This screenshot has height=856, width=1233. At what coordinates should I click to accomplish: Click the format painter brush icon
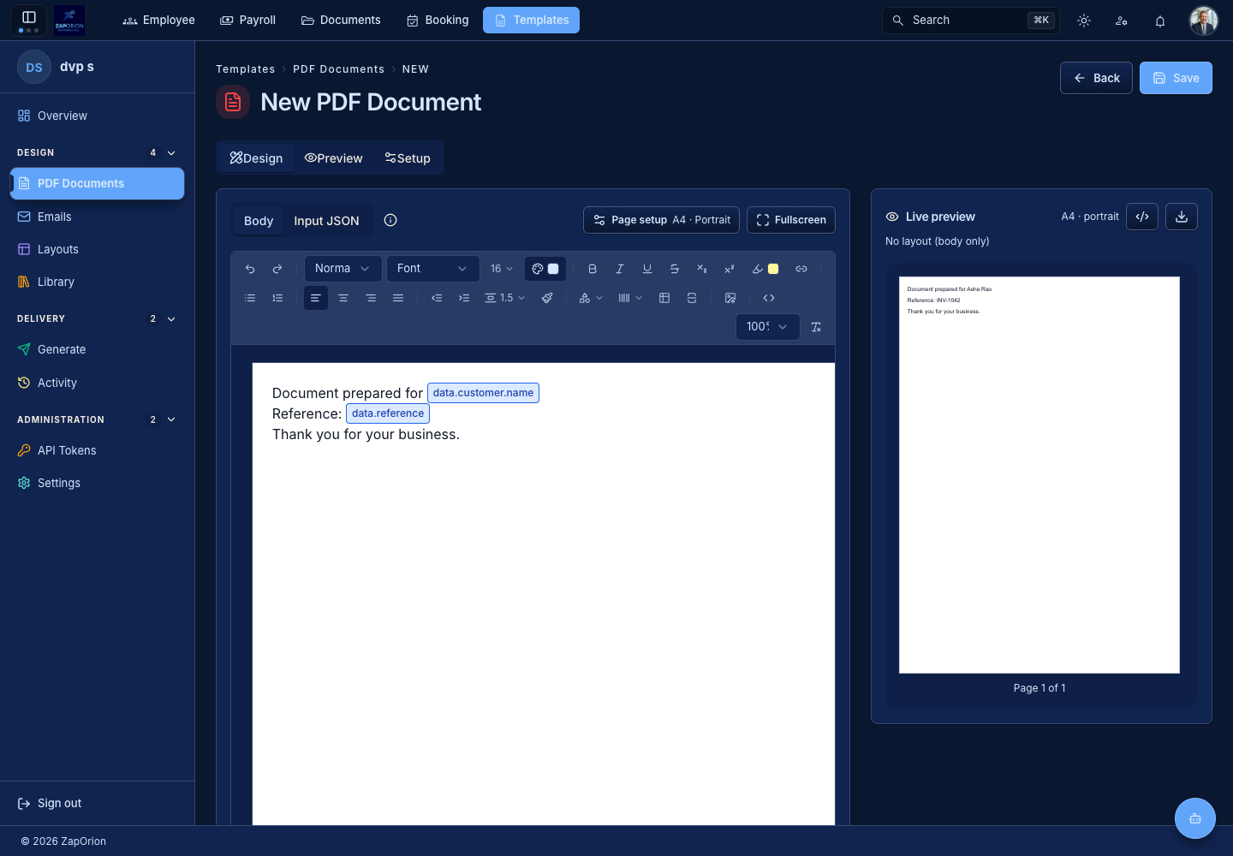(x=547, y=298)
